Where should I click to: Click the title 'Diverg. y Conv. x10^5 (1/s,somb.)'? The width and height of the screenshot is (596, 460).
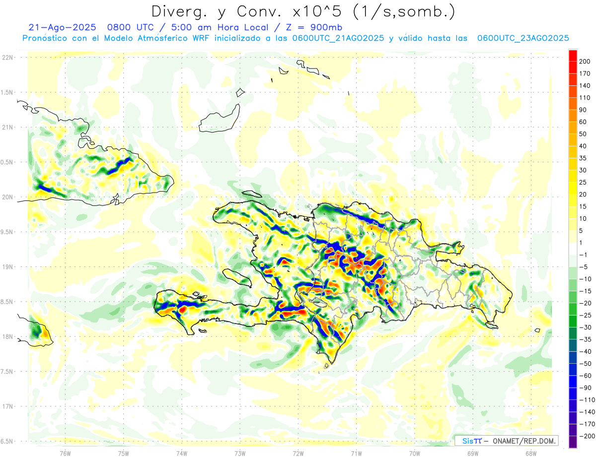click(303, 12)
